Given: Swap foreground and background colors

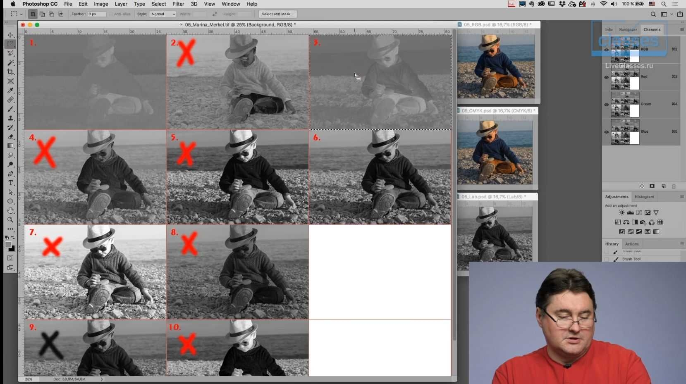Looking at the screenshot, I should click(x=13, y=238).
